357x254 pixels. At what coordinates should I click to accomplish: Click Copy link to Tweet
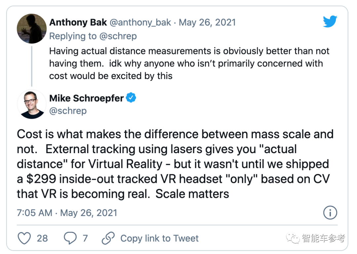159,238
